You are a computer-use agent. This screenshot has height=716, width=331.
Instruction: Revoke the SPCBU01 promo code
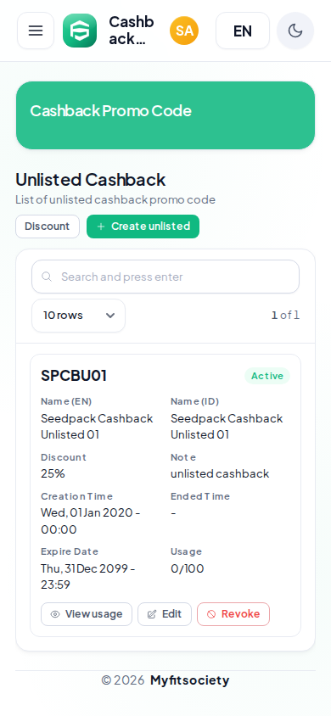(x=233, y=614)
